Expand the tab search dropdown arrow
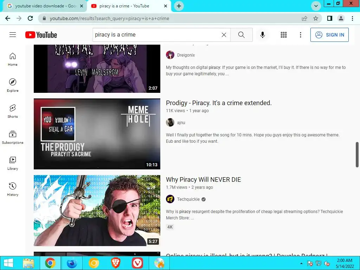The height and width of the screenshot is (270, 360). click(x=316, y=6)
